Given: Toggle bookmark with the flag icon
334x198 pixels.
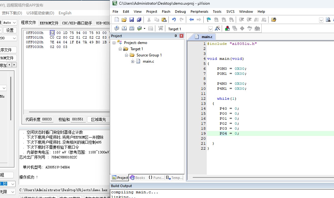Looking at the screenshot, I should (209, 20).
